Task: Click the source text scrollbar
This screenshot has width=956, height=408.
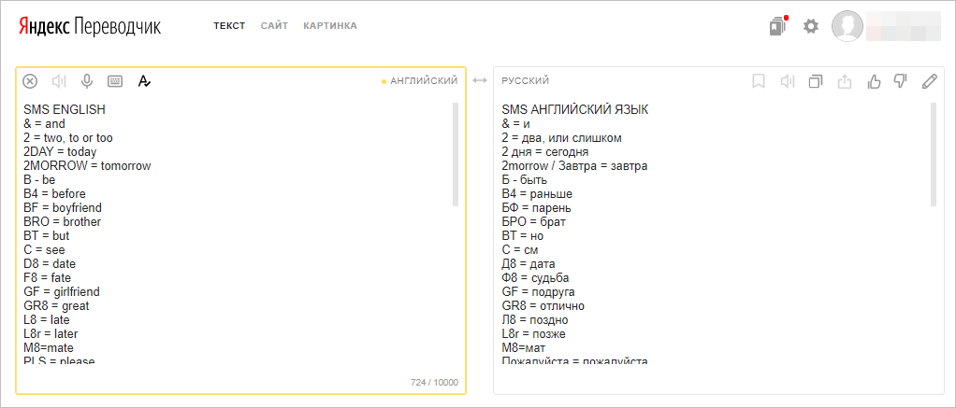Action: click(456, 154)
